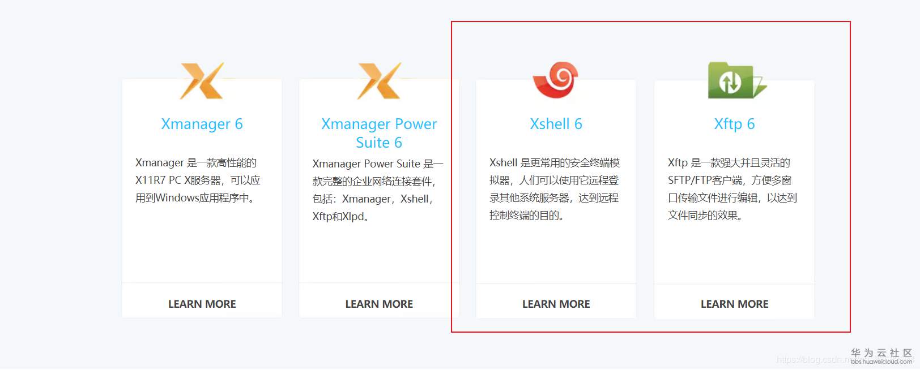Click the red Xshell 6 shell icon
This screenshot has width=920, height=370.
(556, 79)
